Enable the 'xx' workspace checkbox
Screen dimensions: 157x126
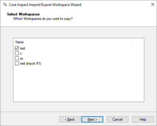point(17,58)
